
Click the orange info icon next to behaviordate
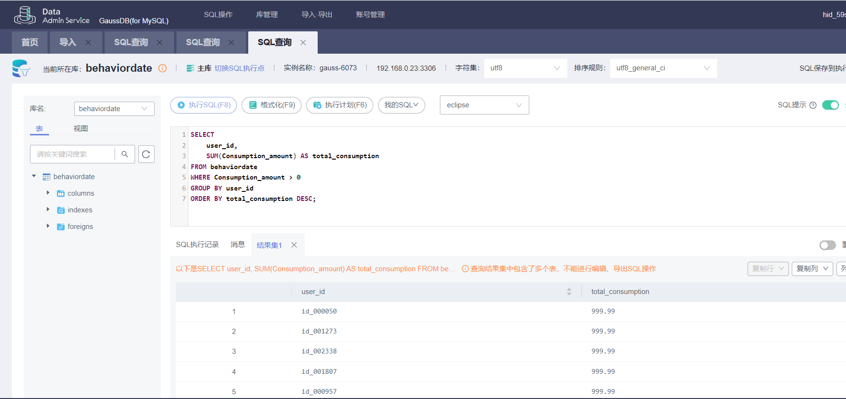(x=163, y=68)
